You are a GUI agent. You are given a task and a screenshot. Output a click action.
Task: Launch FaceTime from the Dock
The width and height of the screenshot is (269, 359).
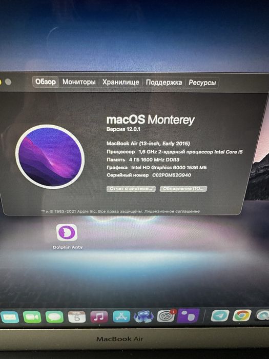[x=32, y=317]
